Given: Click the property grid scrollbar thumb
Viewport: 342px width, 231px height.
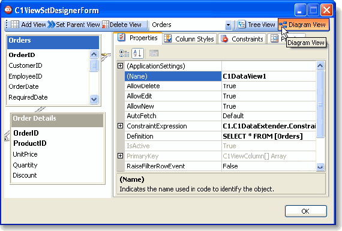Looking at the screenshot, I should tap(320, 104).
